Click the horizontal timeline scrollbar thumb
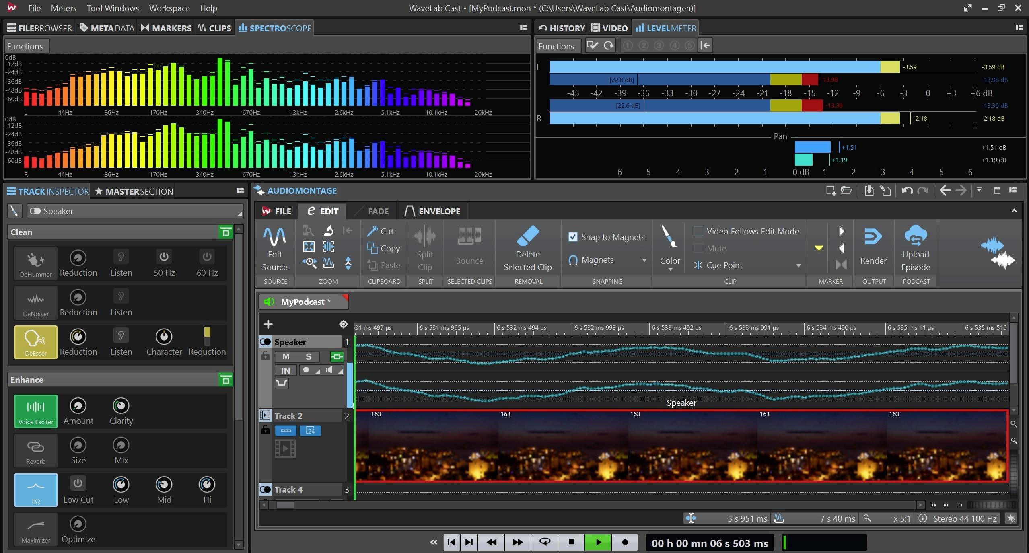 [x=285, y=505]
